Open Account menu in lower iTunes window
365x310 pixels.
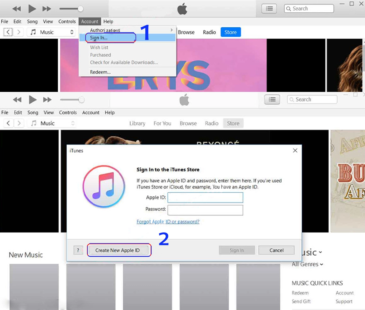pyautogui.click(x=91, y=113)
